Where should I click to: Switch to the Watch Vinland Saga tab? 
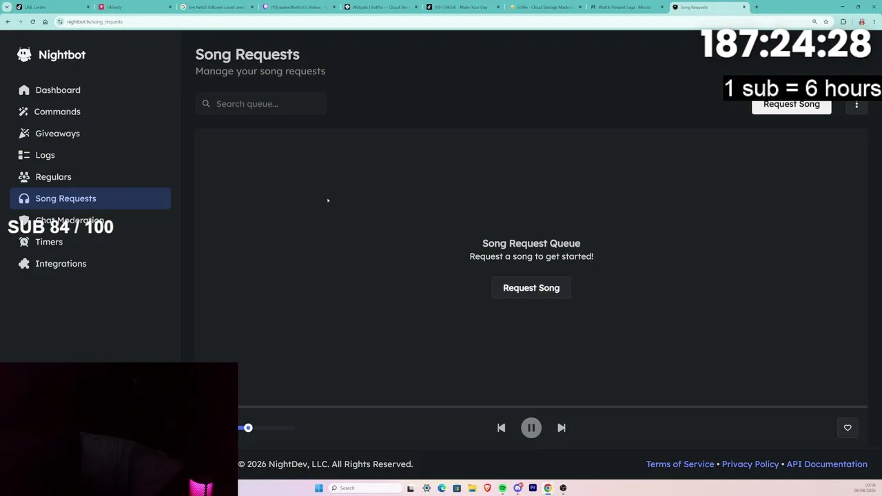[x=626, y=7]
